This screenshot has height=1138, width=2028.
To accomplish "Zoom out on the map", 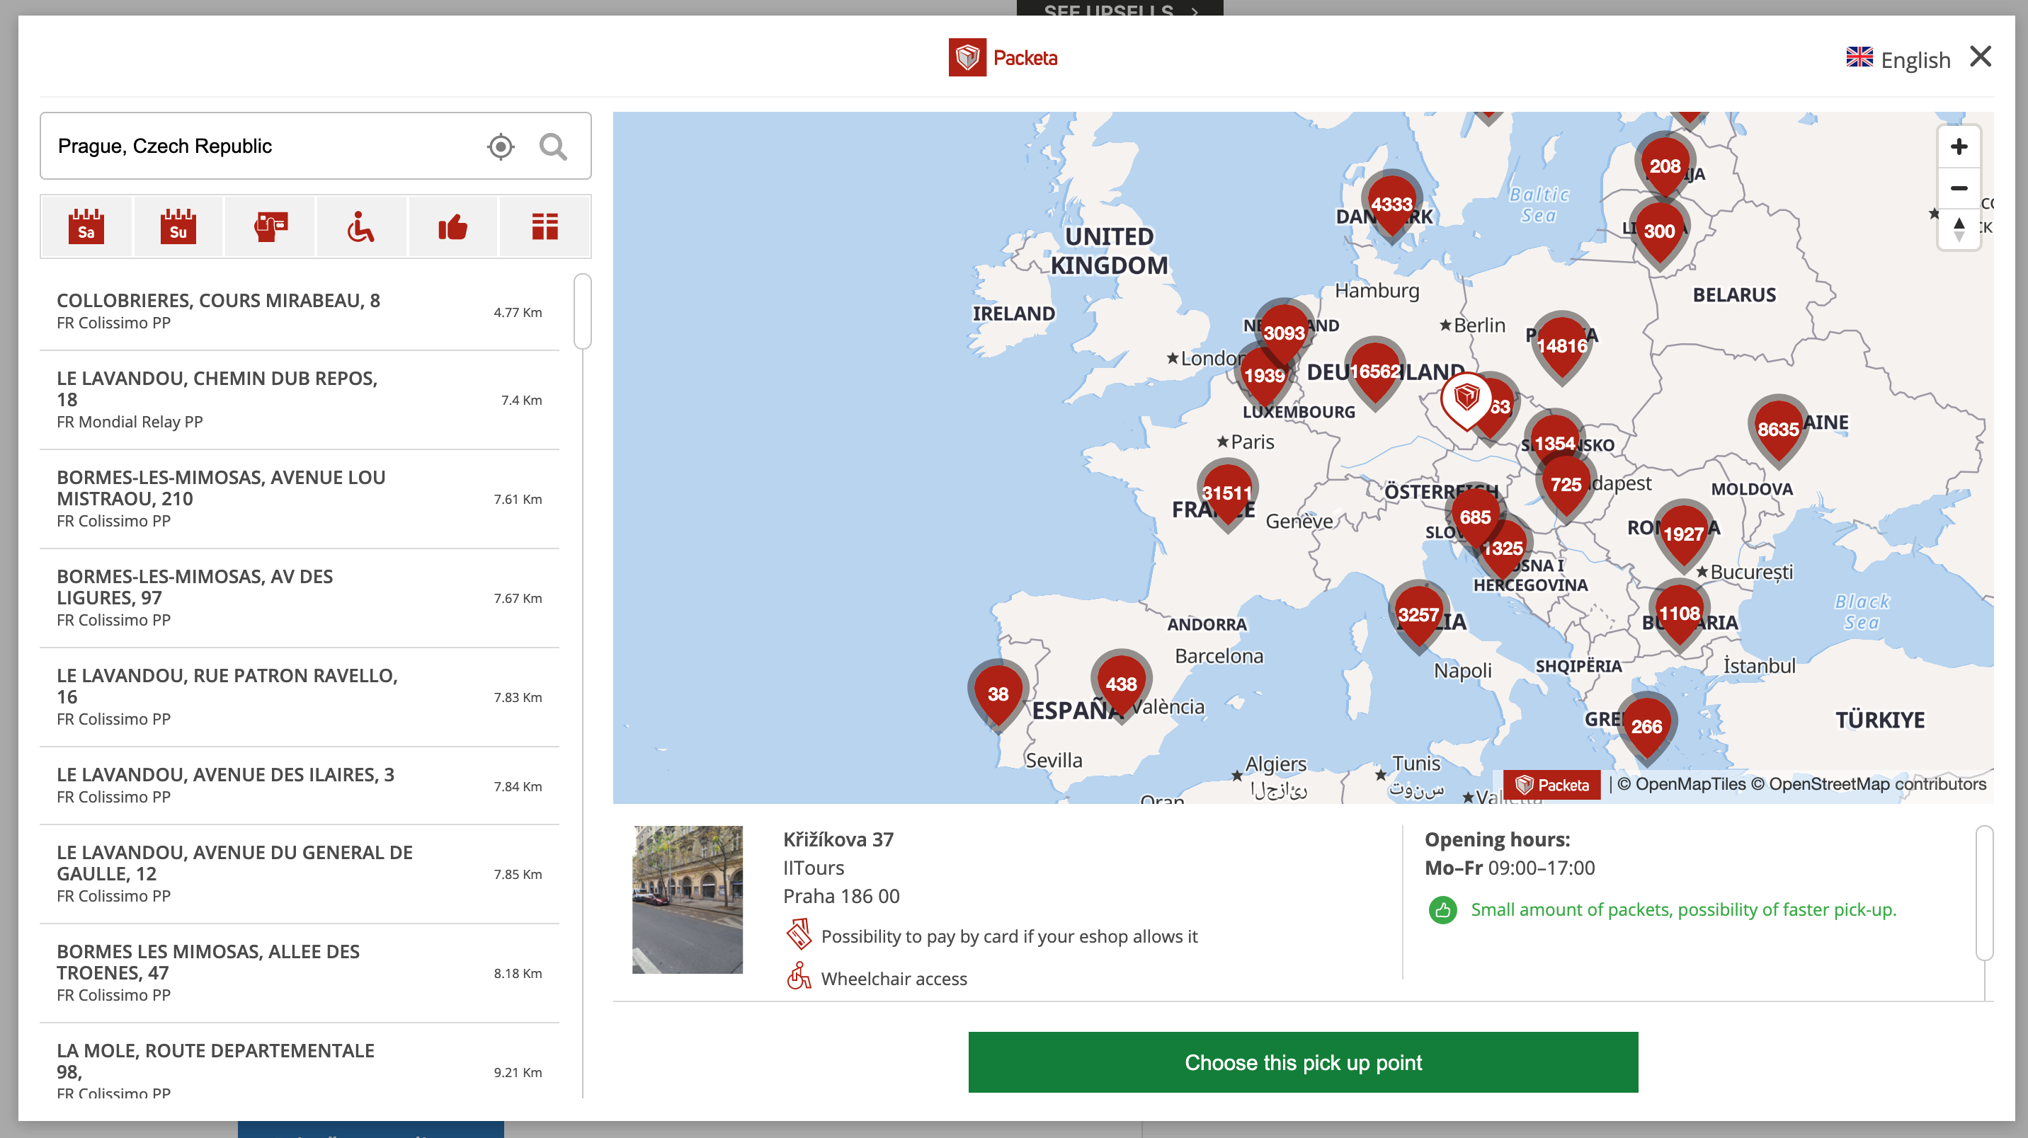I will [1959, 188].
